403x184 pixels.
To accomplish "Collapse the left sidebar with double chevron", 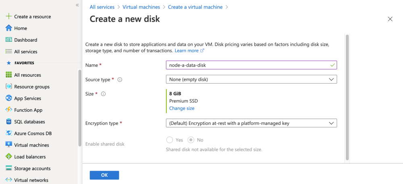I will 77,5.
